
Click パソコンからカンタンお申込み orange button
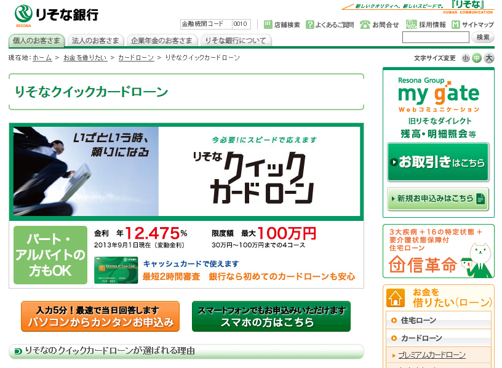tap(100, 316)
